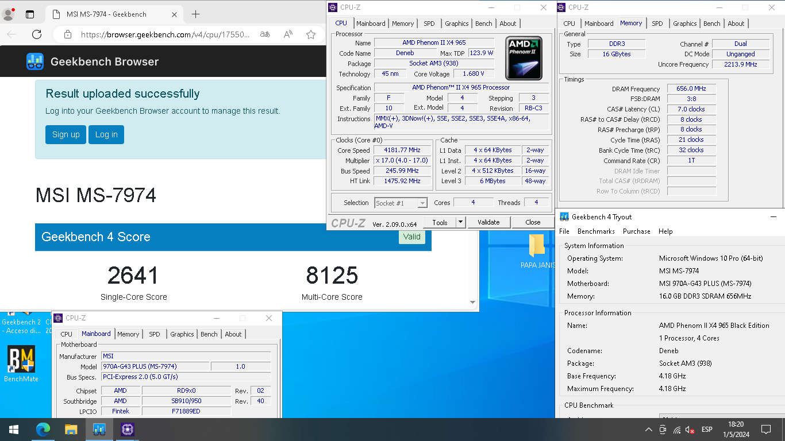Select SPD tab in the CPU-Z memory timings window
785x441 pixels.
pos(657,24)
